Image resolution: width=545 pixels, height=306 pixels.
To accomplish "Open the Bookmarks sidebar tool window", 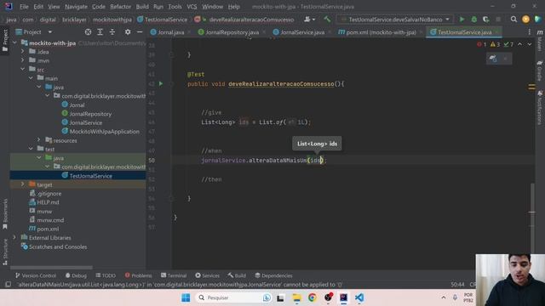I will [x=5, y=214].
